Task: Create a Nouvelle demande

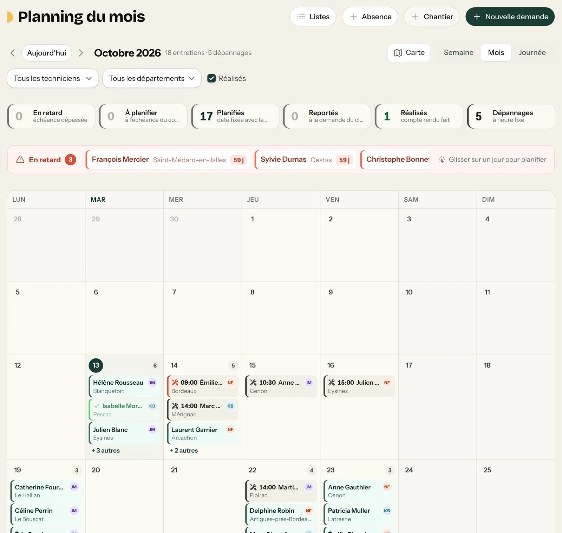Action: [x=510, y=17]
